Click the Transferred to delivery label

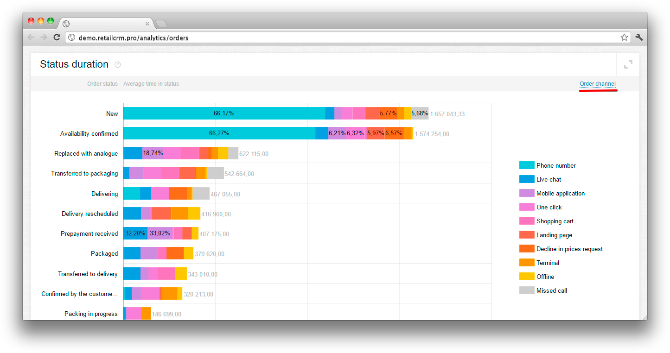[88, 274]
